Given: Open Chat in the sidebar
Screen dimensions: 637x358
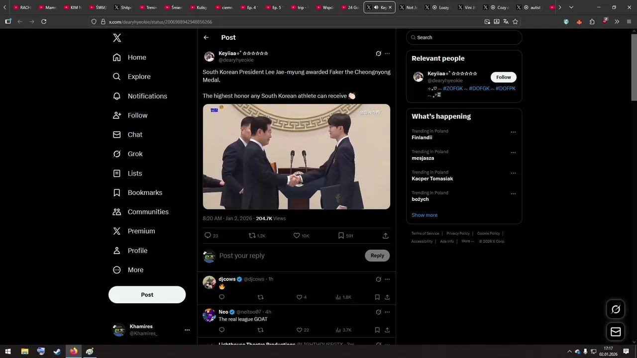Looking at the screenshot, I should pyautogui.click(x=128, y=135).
